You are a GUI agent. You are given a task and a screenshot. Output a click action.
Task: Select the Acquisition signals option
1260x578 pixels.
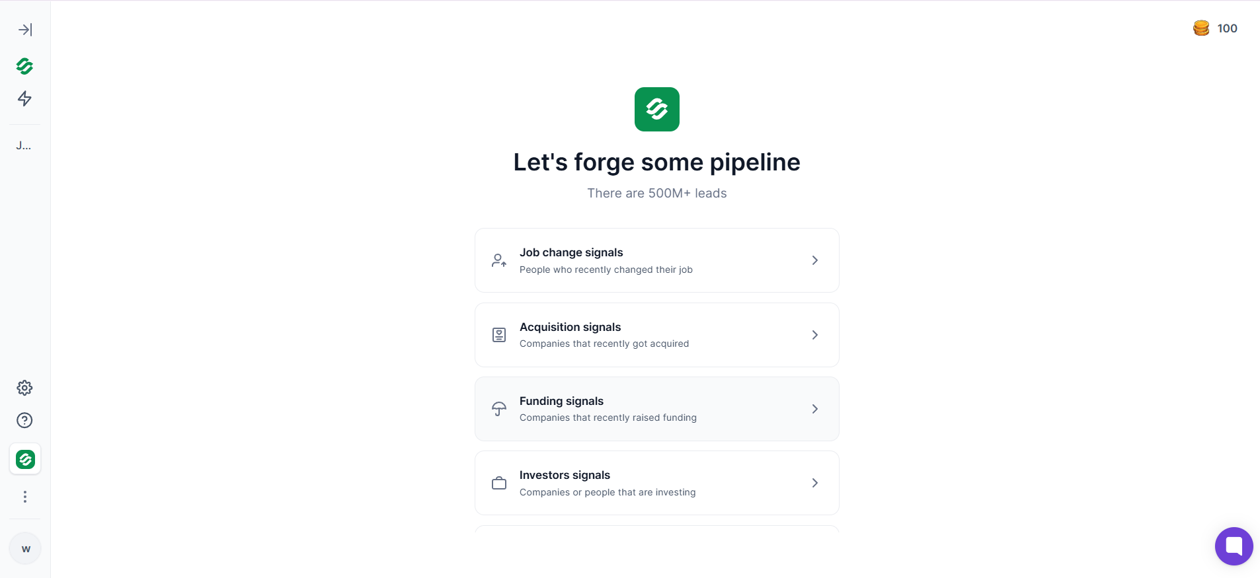pos(657,335)
